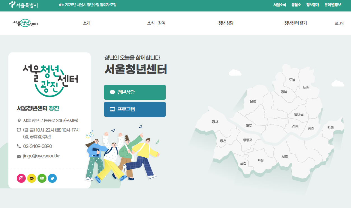351x208 pixels.
Task: Open the green Naver blog icon
Action: click(42, 178)
